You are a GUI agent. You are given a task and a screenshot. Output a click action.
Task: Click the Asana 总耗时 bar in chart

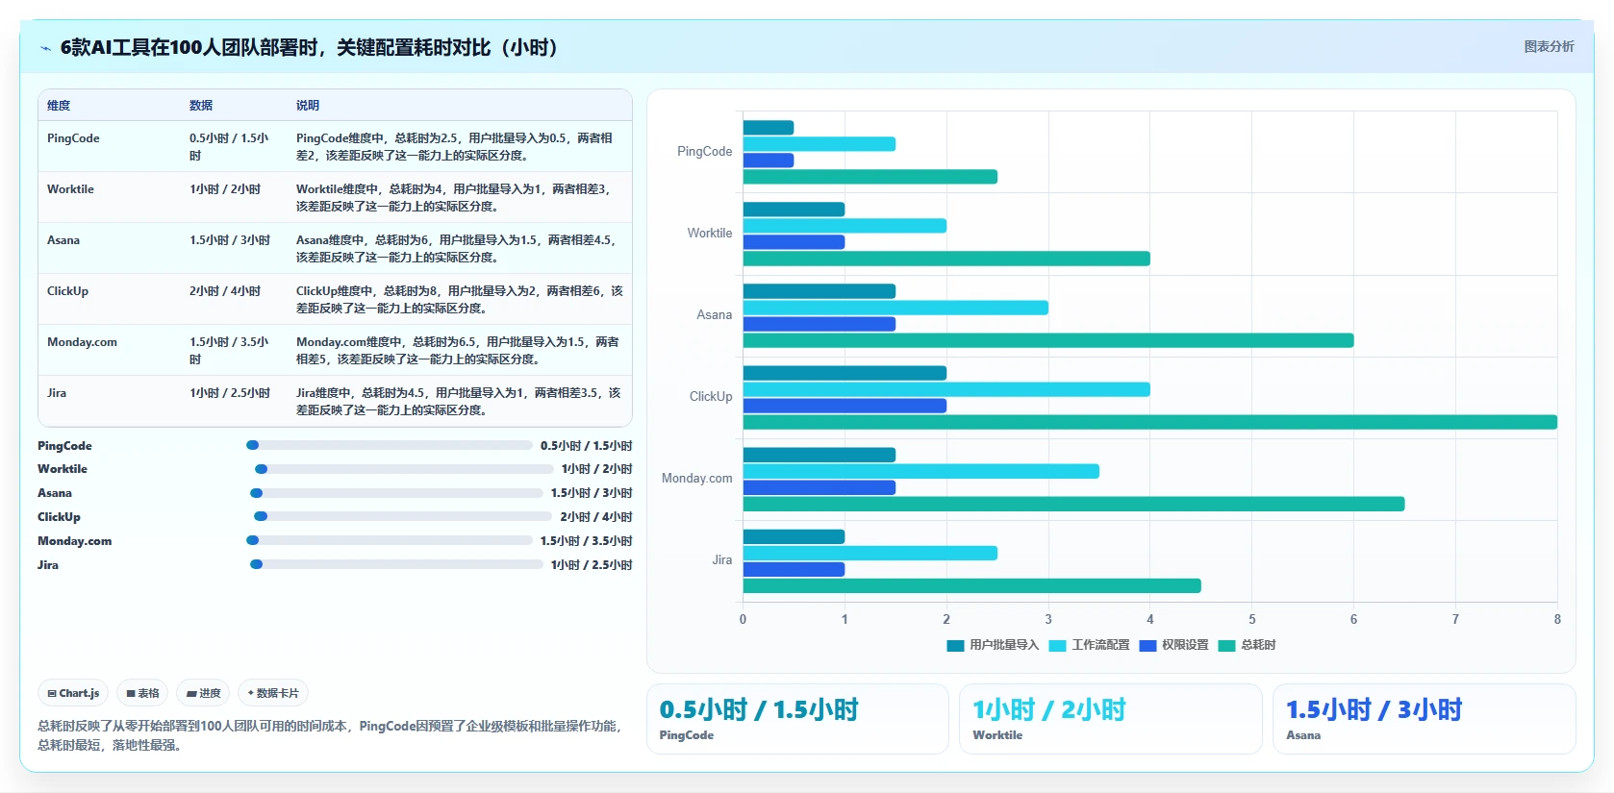(x=1047, y=340)
